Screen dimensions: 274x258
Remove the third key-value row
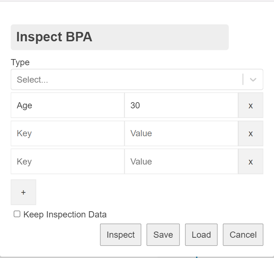[x=250, y=162]
